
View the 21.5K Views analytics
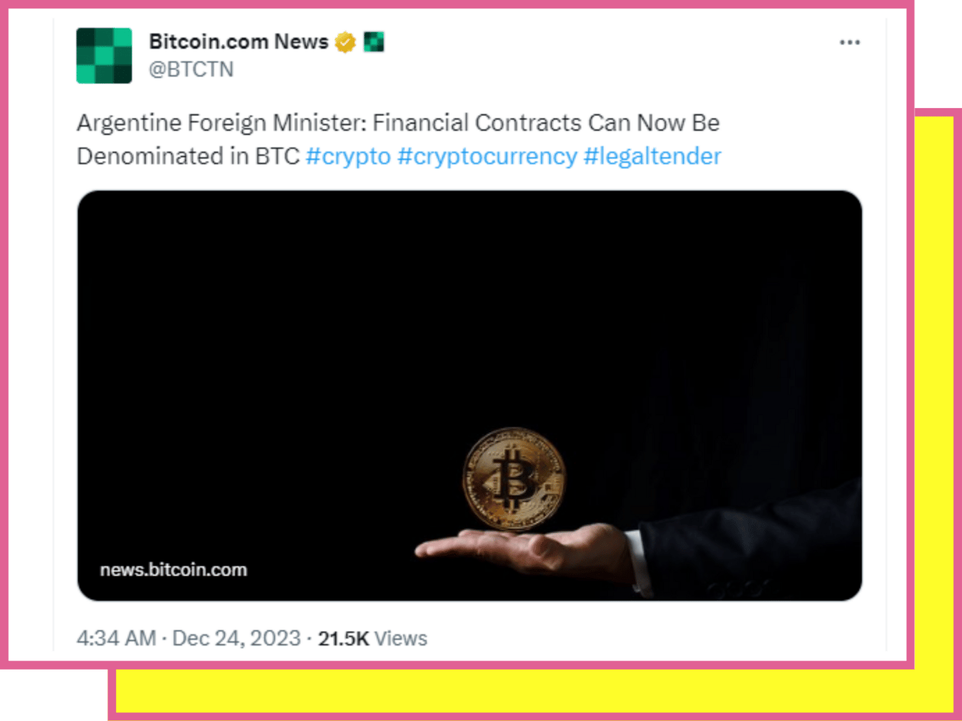pos(372,638)
